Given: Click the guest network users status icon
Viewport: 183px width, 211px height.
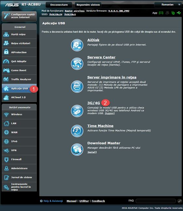Looking at the screenshot, I should click(167, 13).
